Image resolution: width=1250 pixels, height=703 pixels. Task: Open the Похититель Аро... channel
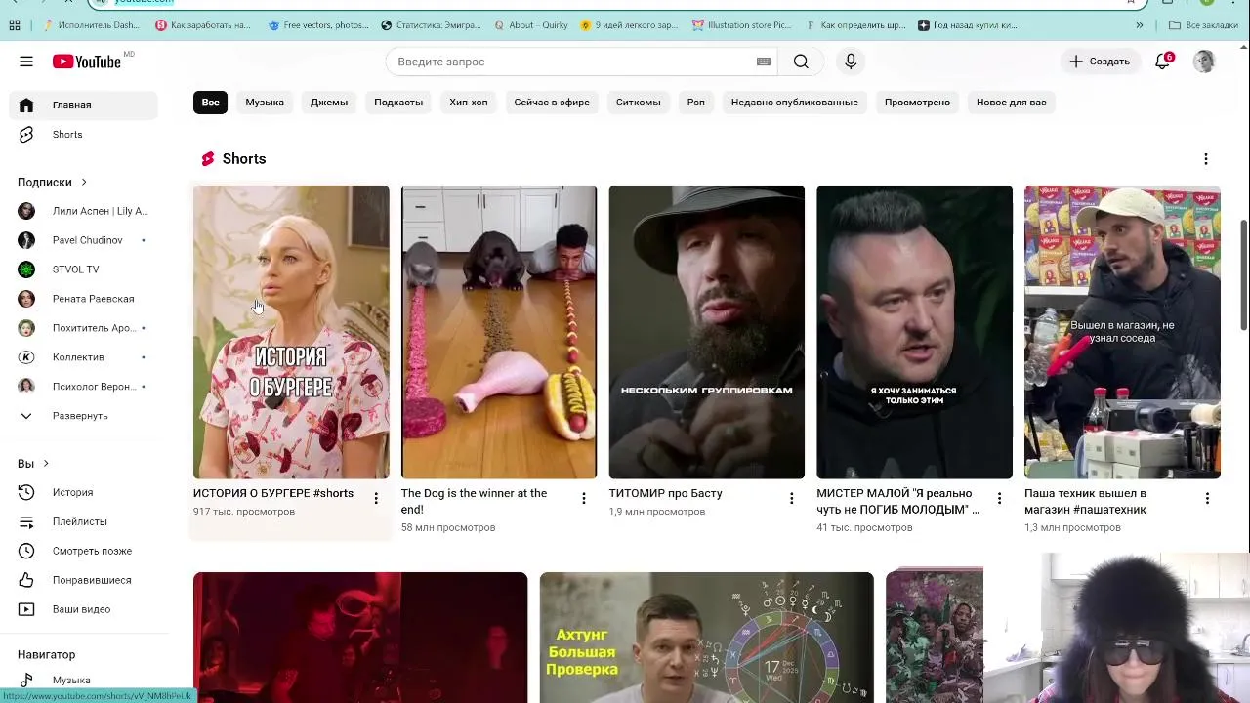(84, 328)
